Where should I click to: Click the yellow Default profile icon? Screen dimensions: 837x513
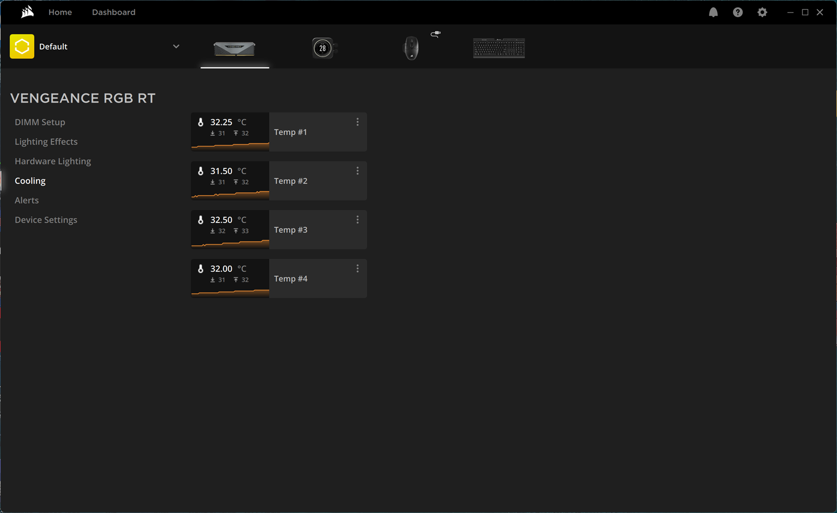tap(22, 46)
